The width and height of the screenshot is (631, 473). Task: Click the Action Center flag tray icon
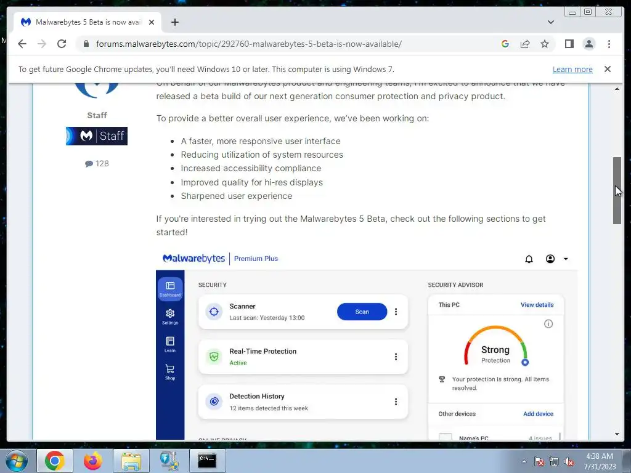539,461
